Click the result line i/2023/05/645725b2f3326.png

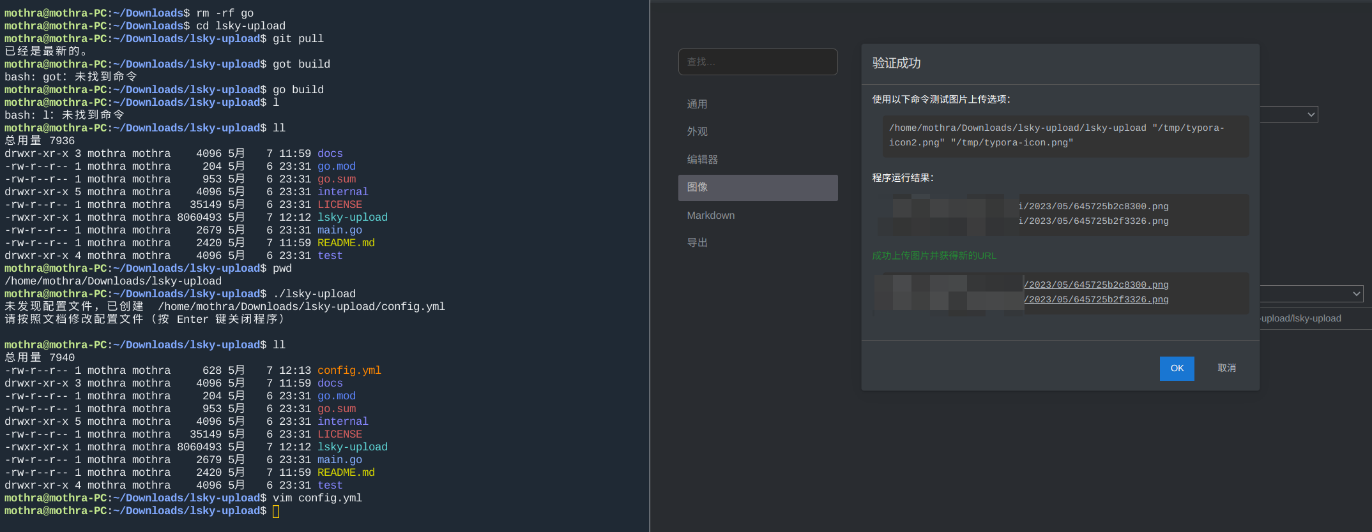(1093, 221)
